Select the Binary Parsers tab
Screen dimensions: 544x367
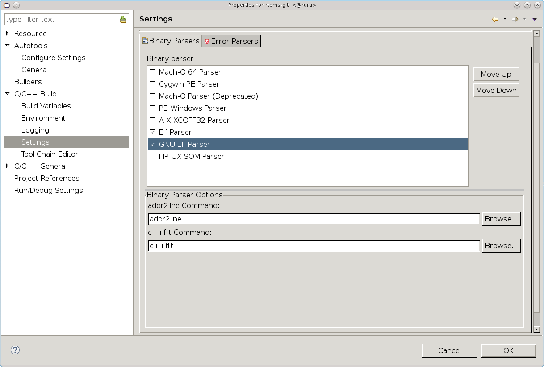pos(171,41)
